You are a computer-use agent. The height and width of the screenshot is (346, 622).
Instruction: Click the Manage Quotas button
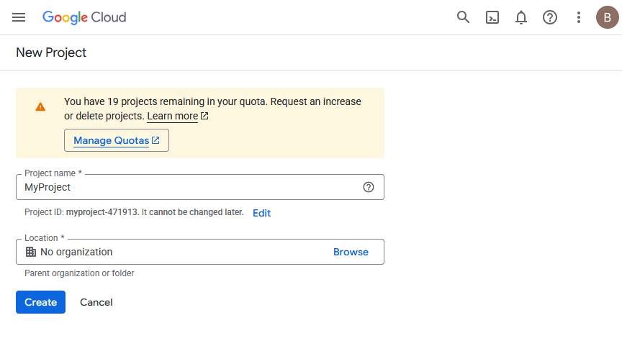tap(117, 140)
